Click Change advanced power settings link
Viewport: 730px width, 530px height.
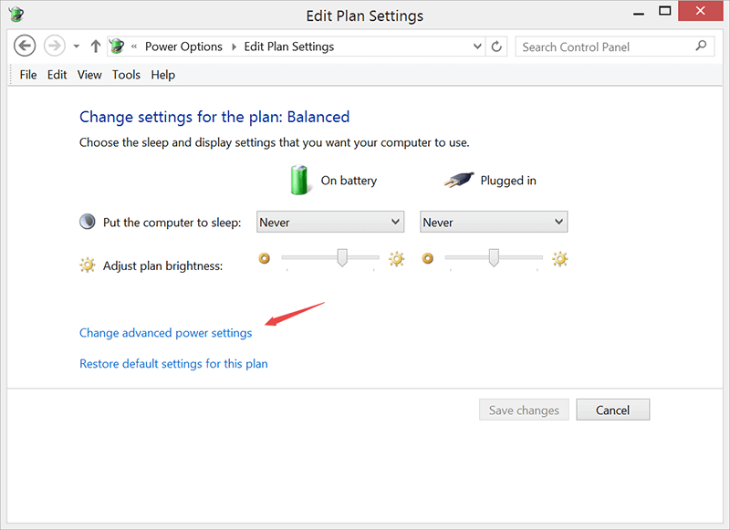[x=166, y=333]
